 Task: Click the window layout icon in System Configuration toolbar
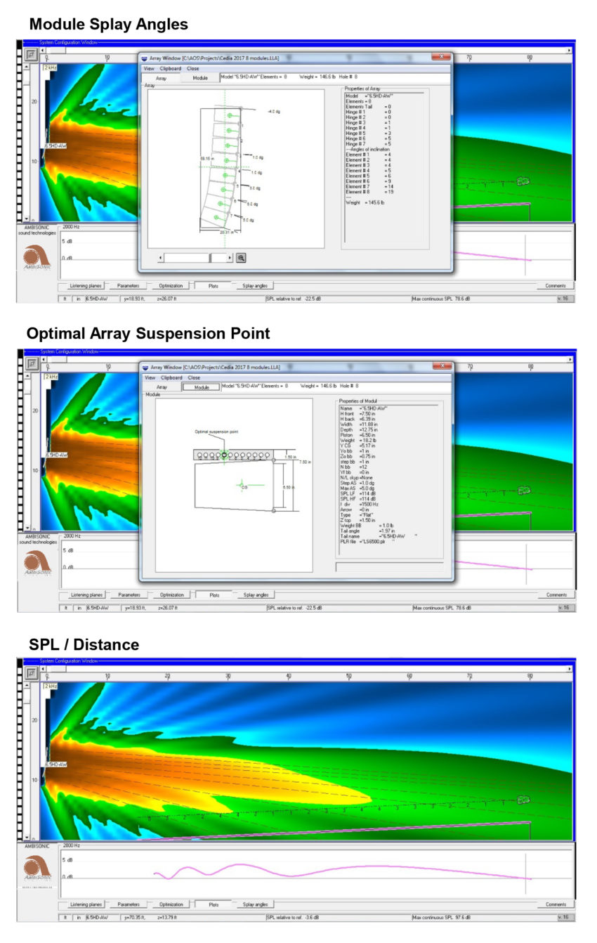[32, 55]
